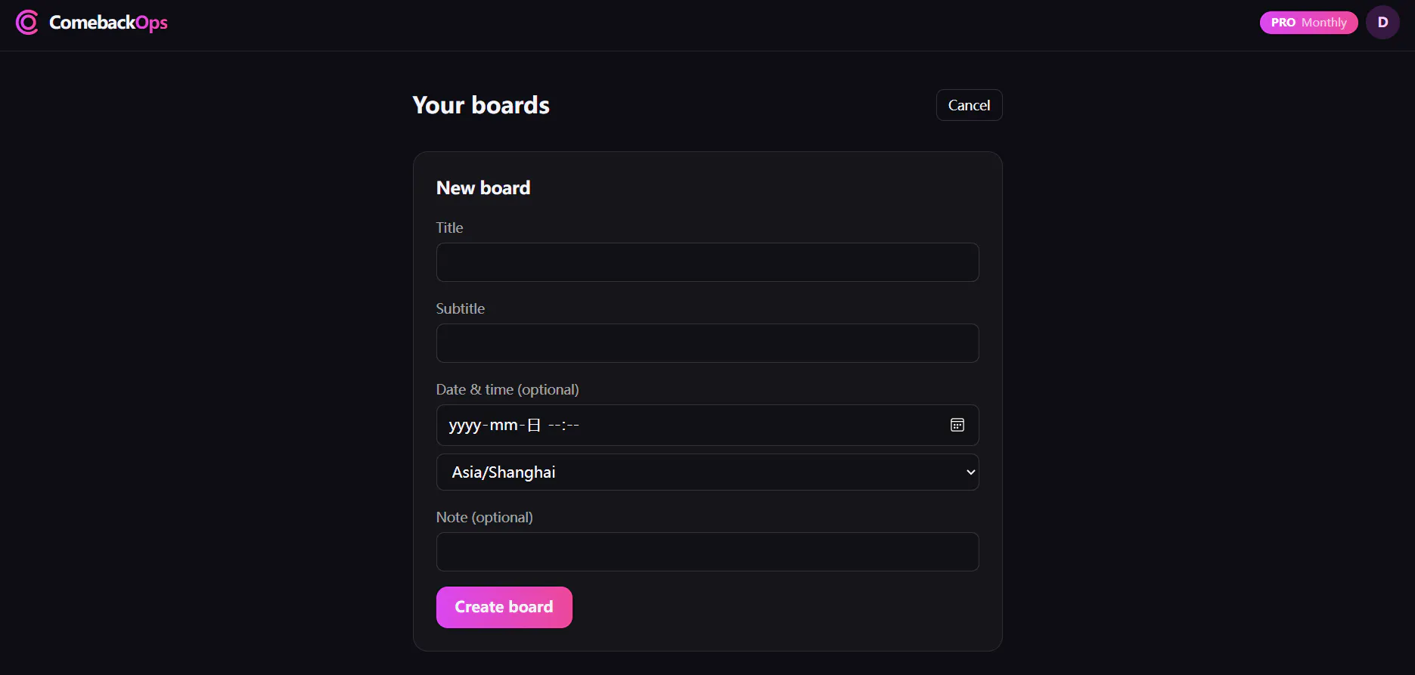Screen dimensions: 1415x675
Task: Focus the Title input field
Action: [707, 262]
